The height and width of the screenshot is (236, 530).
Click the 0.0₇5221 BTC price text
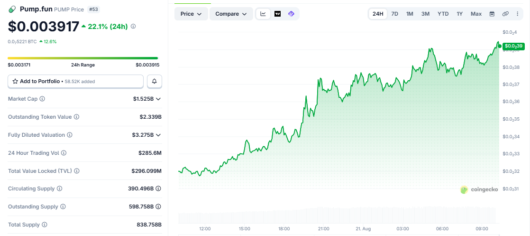pos(22,42)
